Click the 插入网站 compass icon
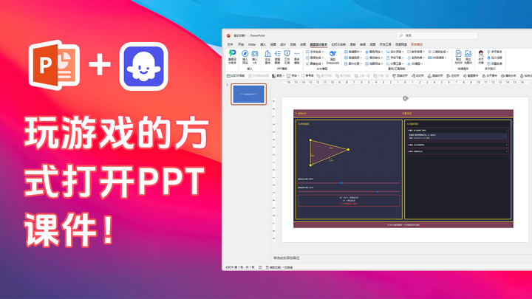This screenshot has height=299, width=532. coord(245,55)
